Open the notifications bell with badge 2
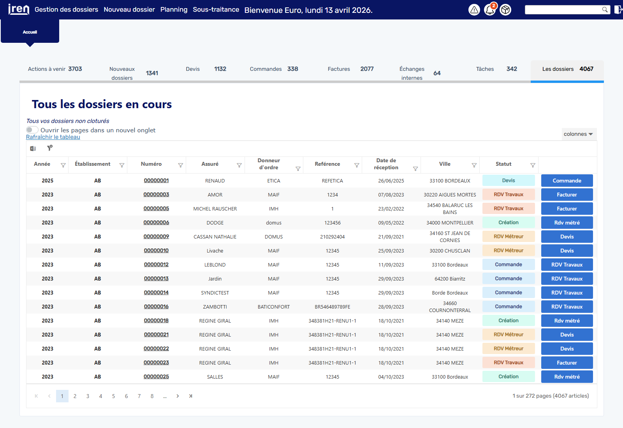The height and width of the screenshot is (428, 623). [490, 10]
